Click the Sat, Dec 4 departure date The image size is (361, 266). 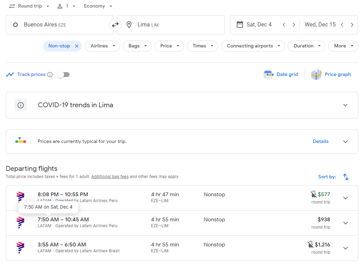pyautogui.click(x=259, y=25)
